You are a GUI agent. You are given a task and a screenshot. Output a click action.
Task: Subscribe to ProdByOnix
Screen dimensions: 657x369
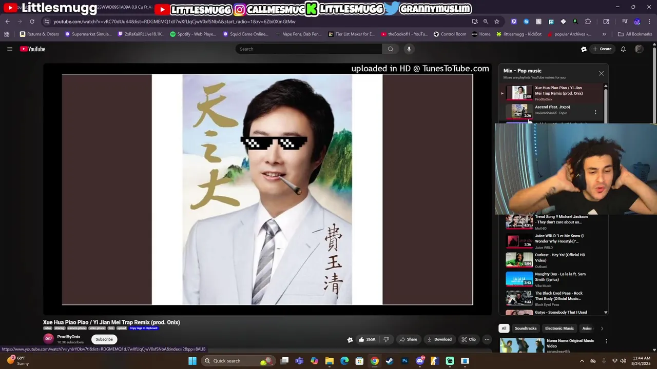coord(104,339)
